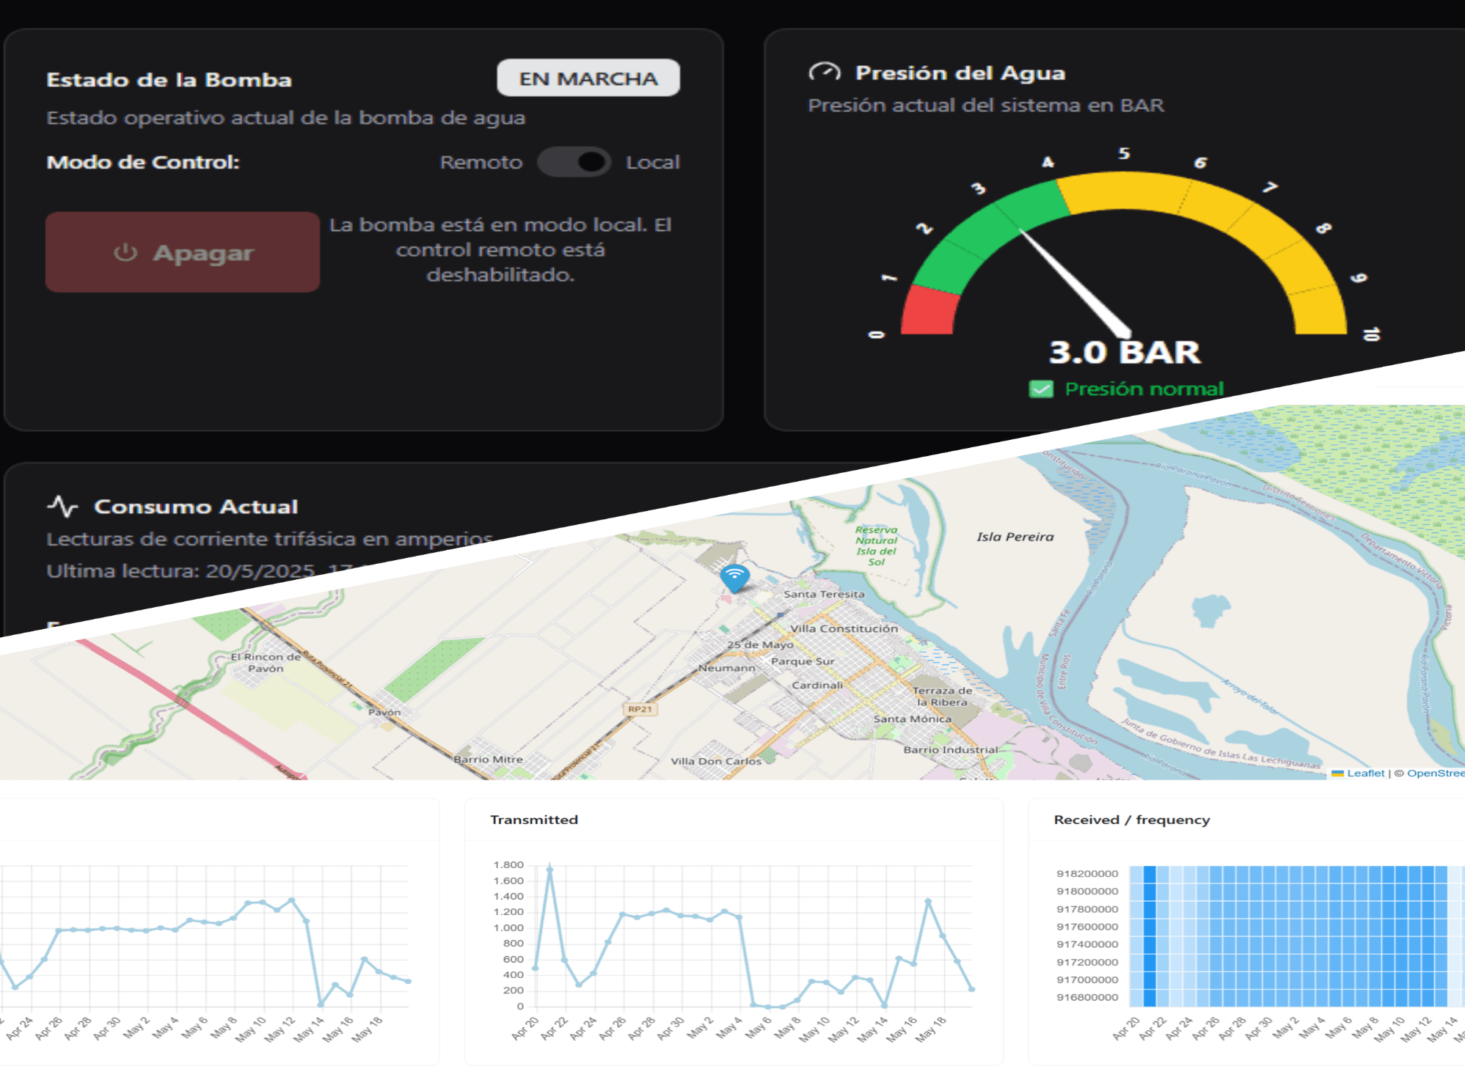Switch control mode from Local to Remoto
Viewport: 1465px width, 1069px height.
(x=574, y=162)
